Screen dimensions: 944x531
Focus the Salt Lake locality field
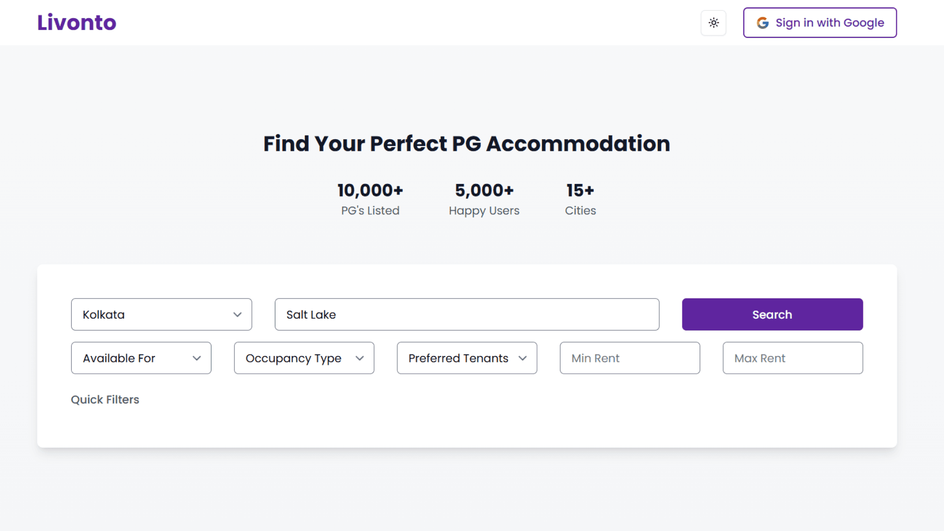pyautogui.click(x=467, y=314)
